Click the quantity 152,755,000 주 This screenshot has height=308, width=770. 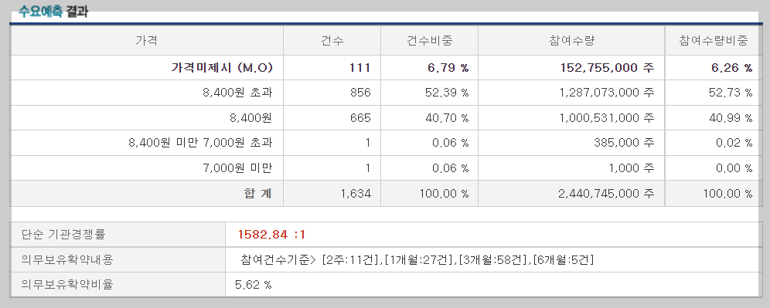pos(607,68)
